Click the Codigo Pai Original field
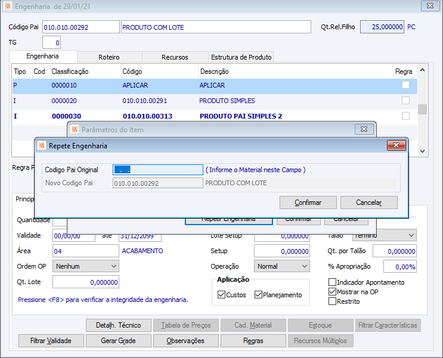The width and height of the screenshot is (443, 358). [x=158, y=170]
